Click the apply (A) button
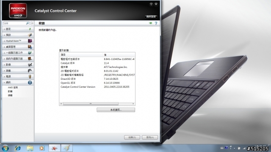The height and width of the screenshot is (152, 271). click(150, 137)
